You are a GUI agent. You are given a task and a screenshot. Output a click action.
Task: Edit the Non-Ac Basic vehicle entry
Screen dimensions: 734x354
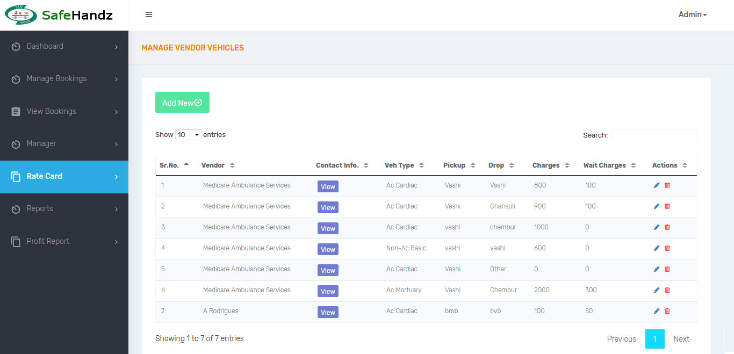tap(657, 248)
